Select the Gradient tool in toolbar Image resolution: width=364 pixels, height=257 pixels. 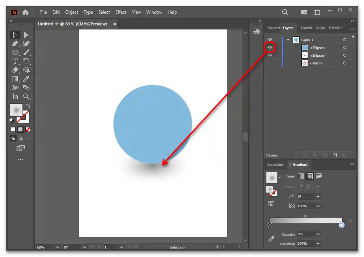pyautogui.click(x=15, y=79)
